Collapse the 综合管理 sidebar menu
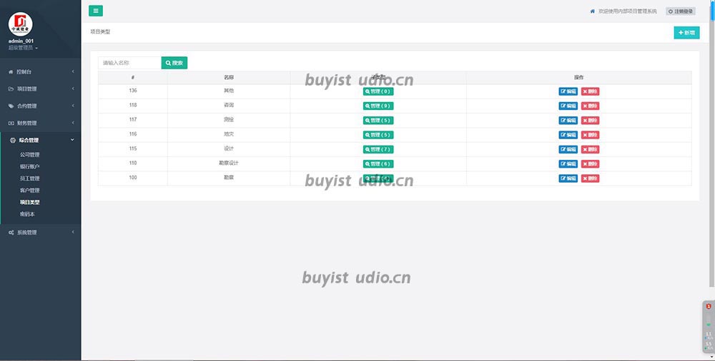The image size is (715, 361). click(40, 141)
